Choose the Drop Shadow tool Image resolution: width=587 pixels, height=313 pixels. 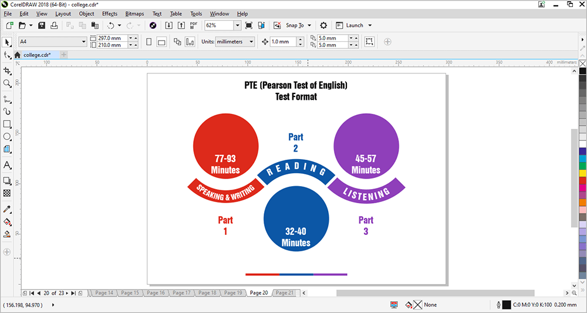click(x=6, y=181)
